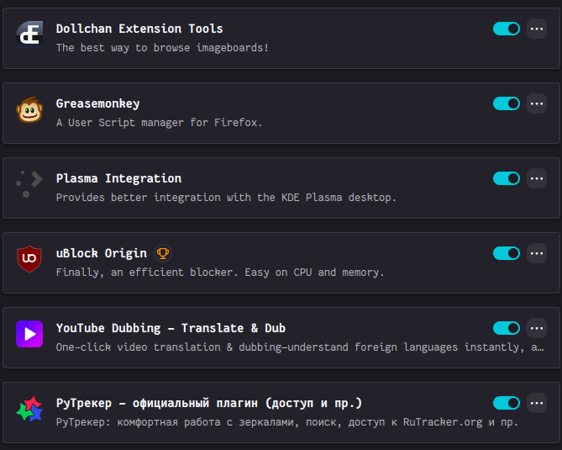The image size is (562, 450).
Task: Show more options for uBlock Origin
Action: (537, 253)
